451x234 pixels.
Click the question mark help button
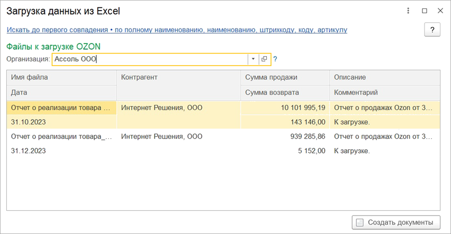(432, 30)
